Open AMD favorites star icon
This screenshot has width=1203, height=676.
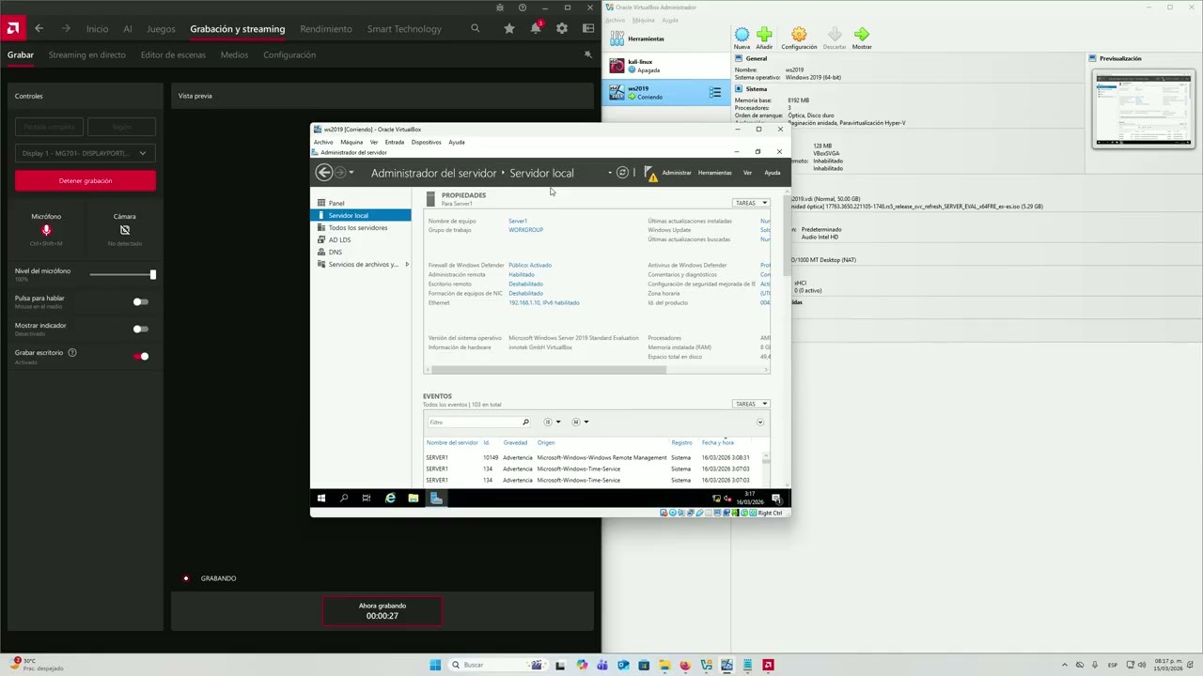[509, 28]
